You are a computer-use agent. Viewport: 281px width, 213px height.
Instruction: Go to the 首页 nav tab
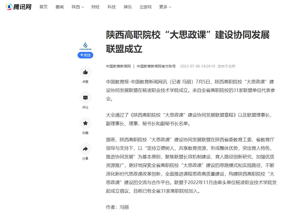pyautogui.click(x=43, y=7)
